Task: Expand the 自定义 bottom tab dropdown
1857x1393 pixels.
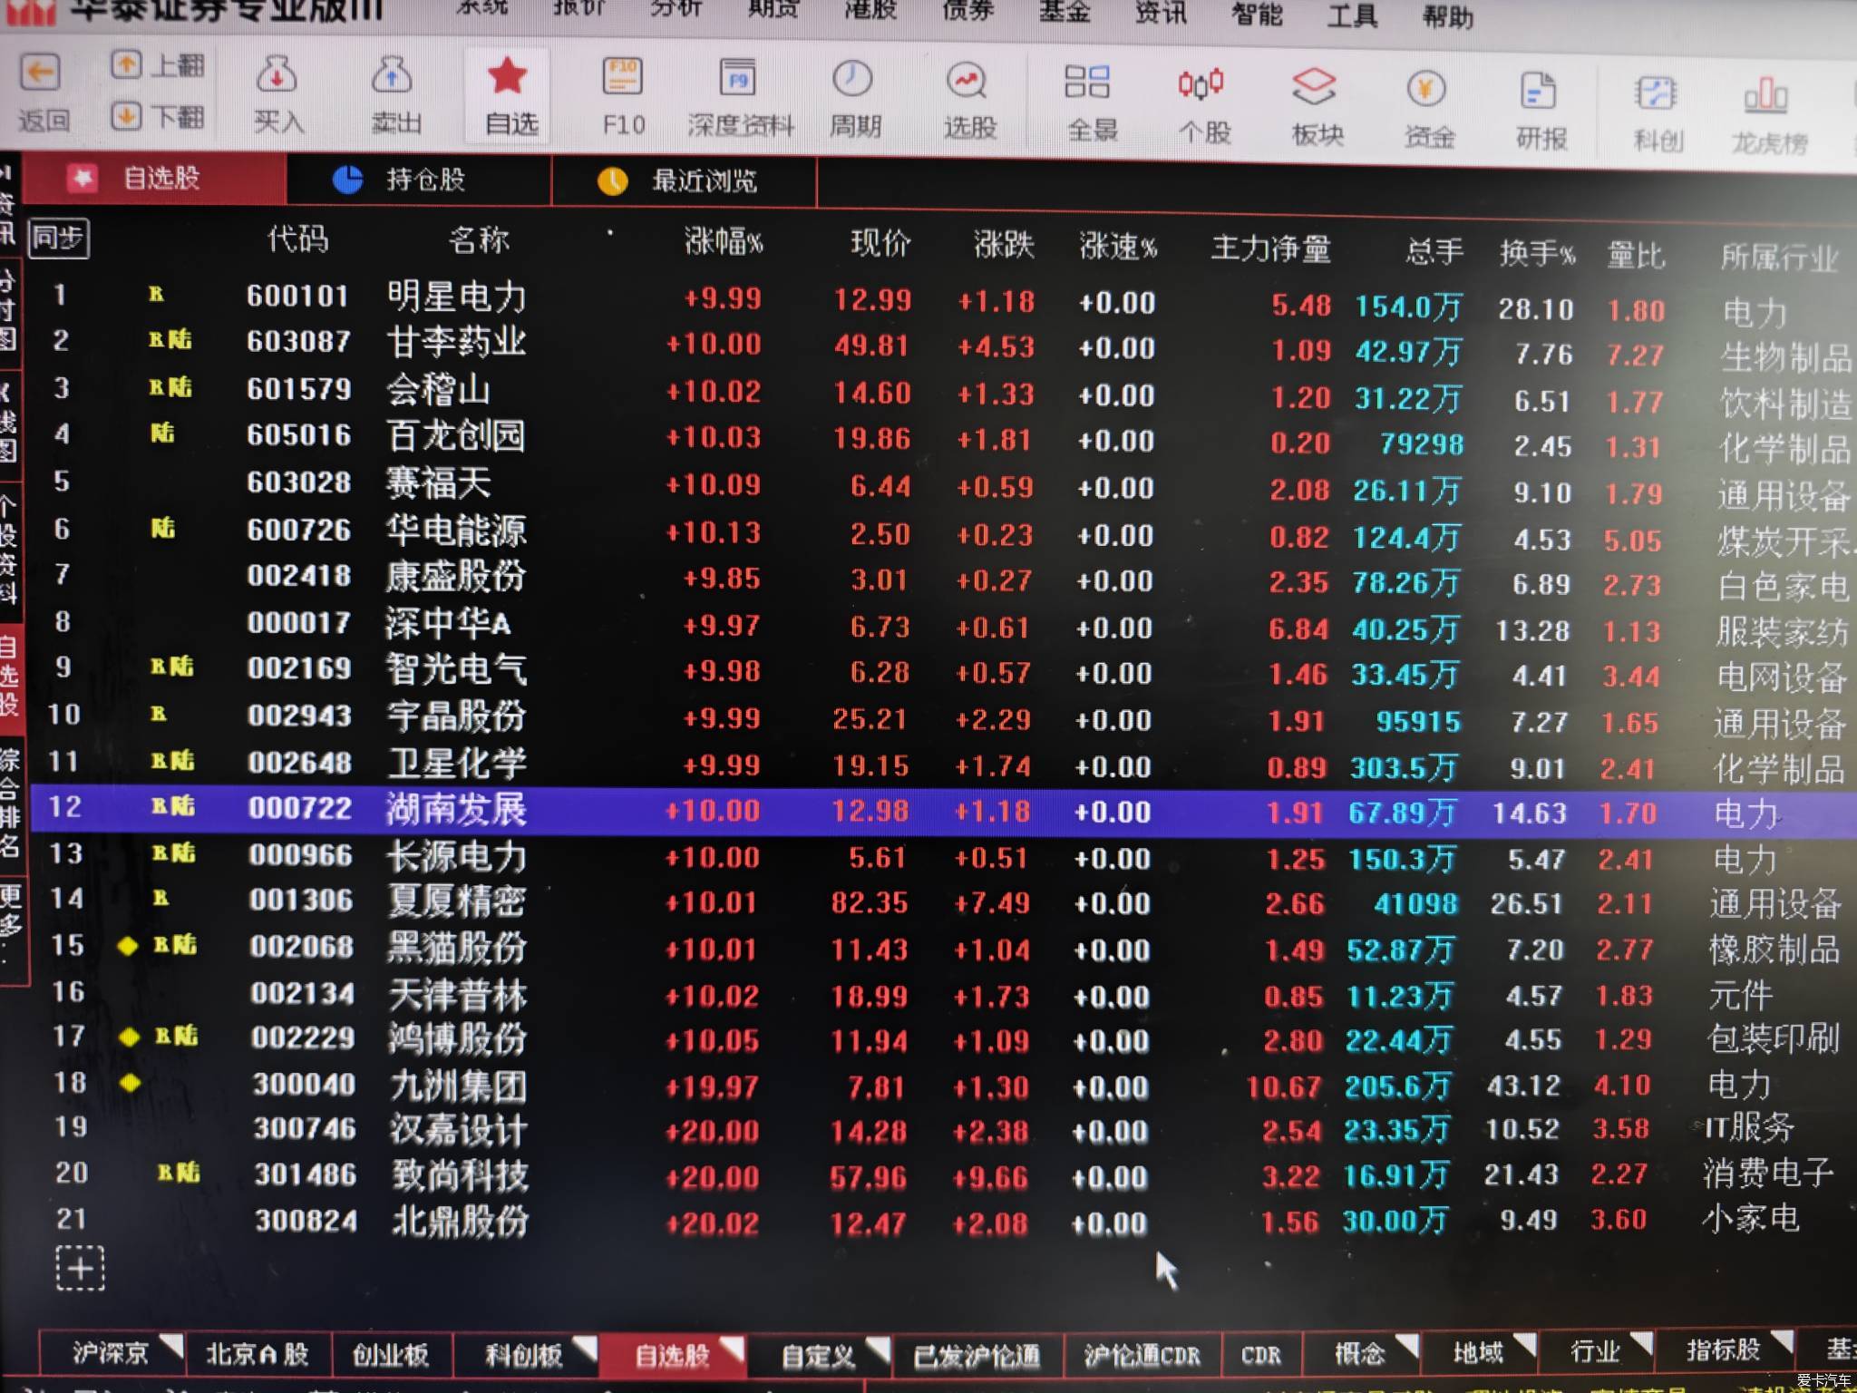Action: 878,1349
